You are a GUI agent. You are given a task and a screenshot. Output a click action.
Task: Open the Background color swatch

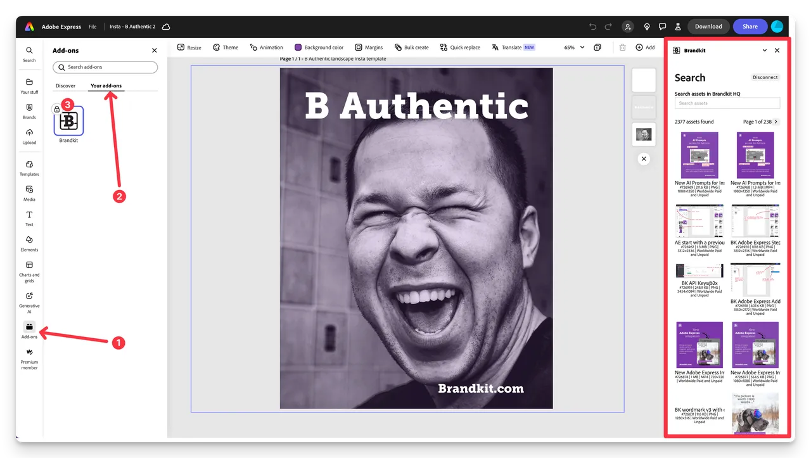298,48
